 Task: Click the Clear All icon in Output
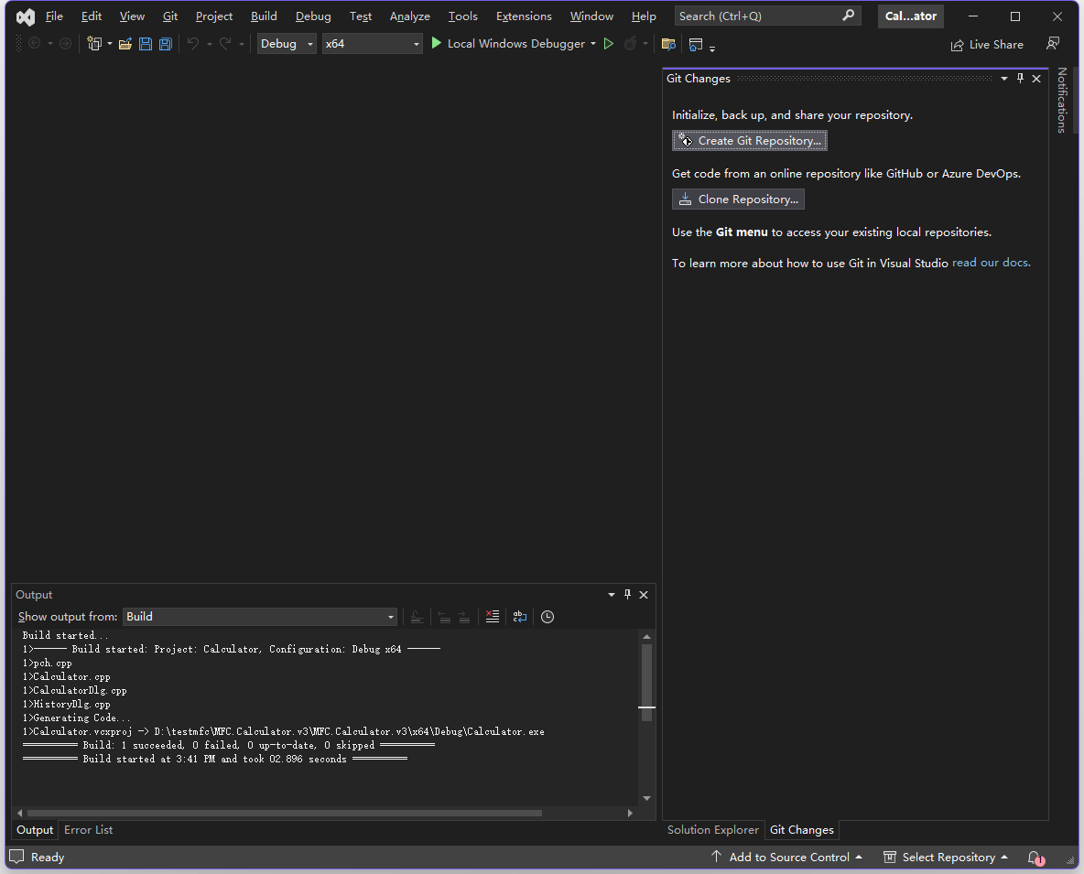[x=493, y=617]
